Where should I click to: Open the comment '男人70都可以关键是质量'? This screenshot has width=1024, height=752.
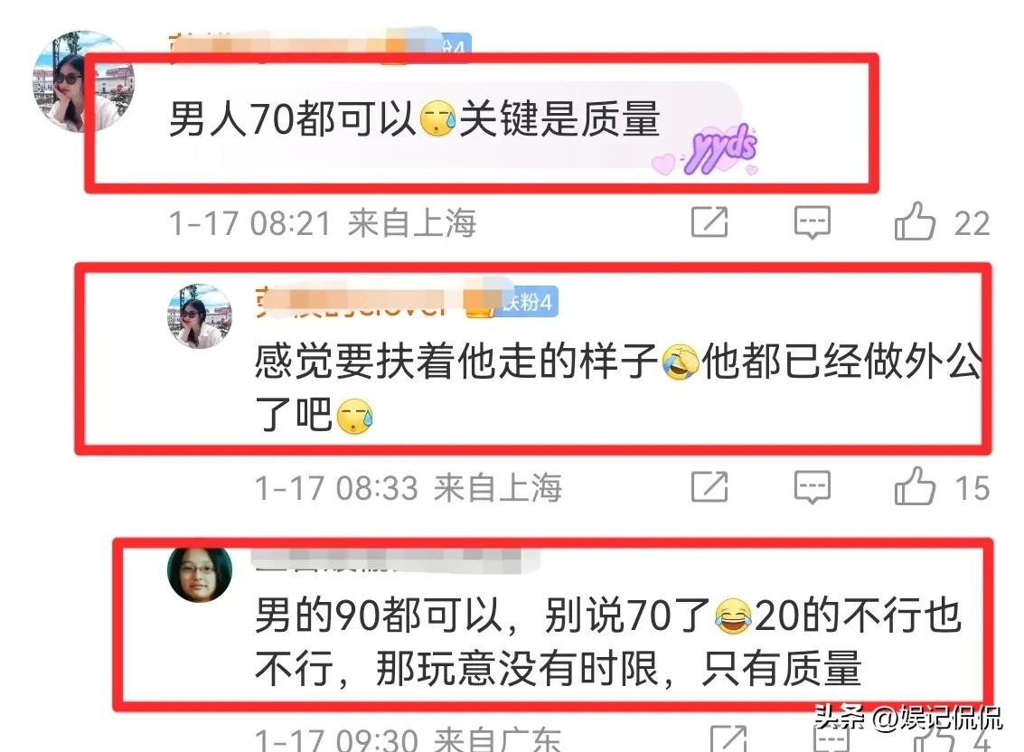tap(414, 119)
